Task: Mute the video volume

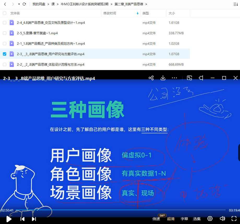Action: (222, 219)
